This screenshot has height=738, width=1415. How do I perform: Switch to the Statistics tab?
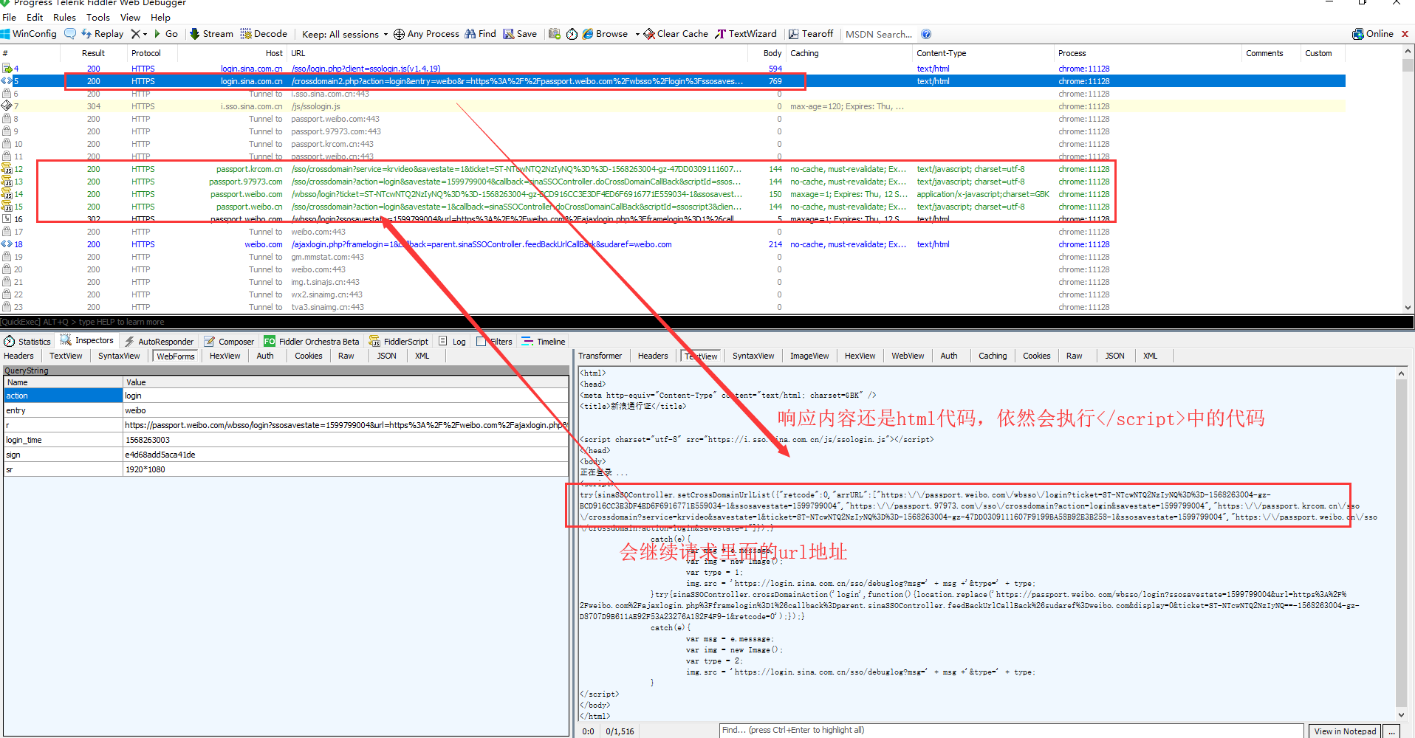tap(28, 341)
